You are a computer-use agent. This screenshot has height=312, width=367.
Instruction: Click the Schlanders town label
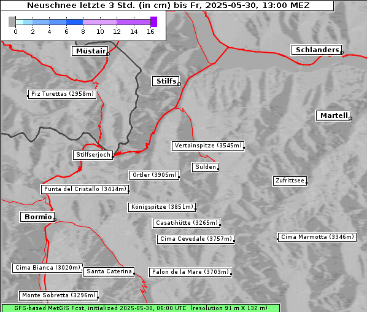[x=317, y=50]
